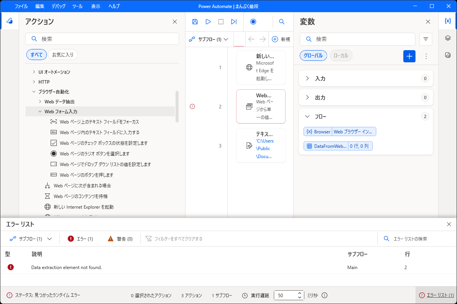Viewport: 457px width, 304px height.
Task: Open the Images pane icon
Action: [448, 55]
